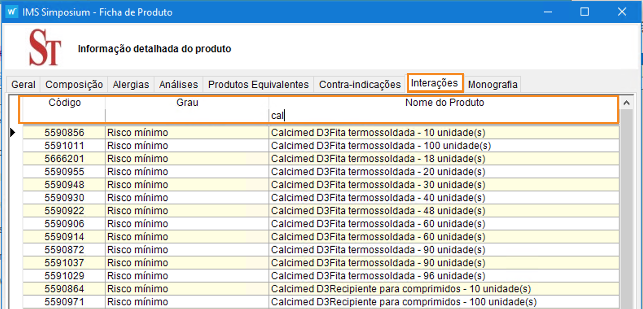The width and height of the screenshot is (643, 309).
Task: Open the Contra-indicações tab
Action: (360, 84)
